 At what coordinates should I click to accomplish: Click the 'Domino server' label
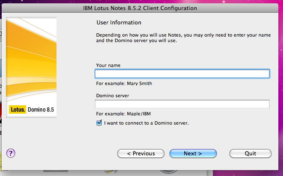113,96
